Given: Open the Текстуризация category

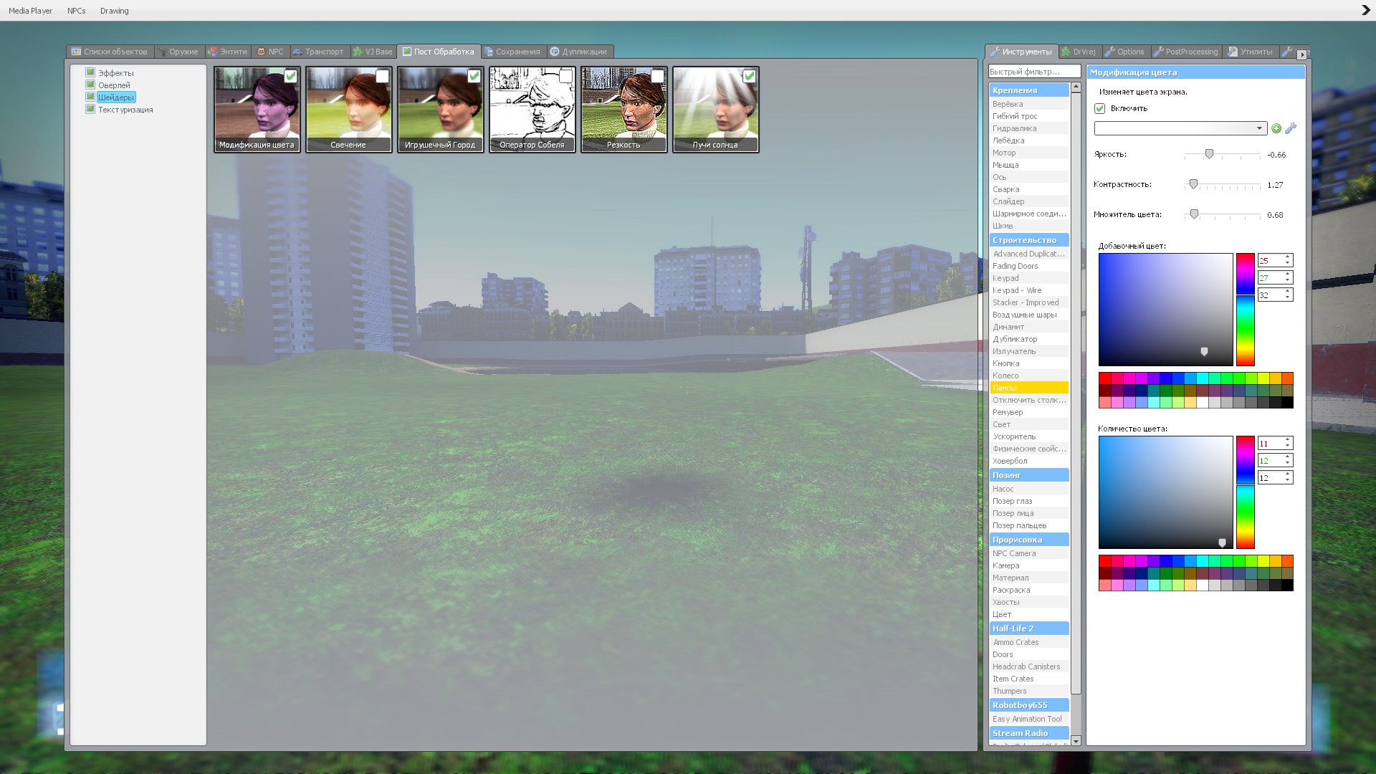Looking at the screenshot, I should tap(125, 110).
